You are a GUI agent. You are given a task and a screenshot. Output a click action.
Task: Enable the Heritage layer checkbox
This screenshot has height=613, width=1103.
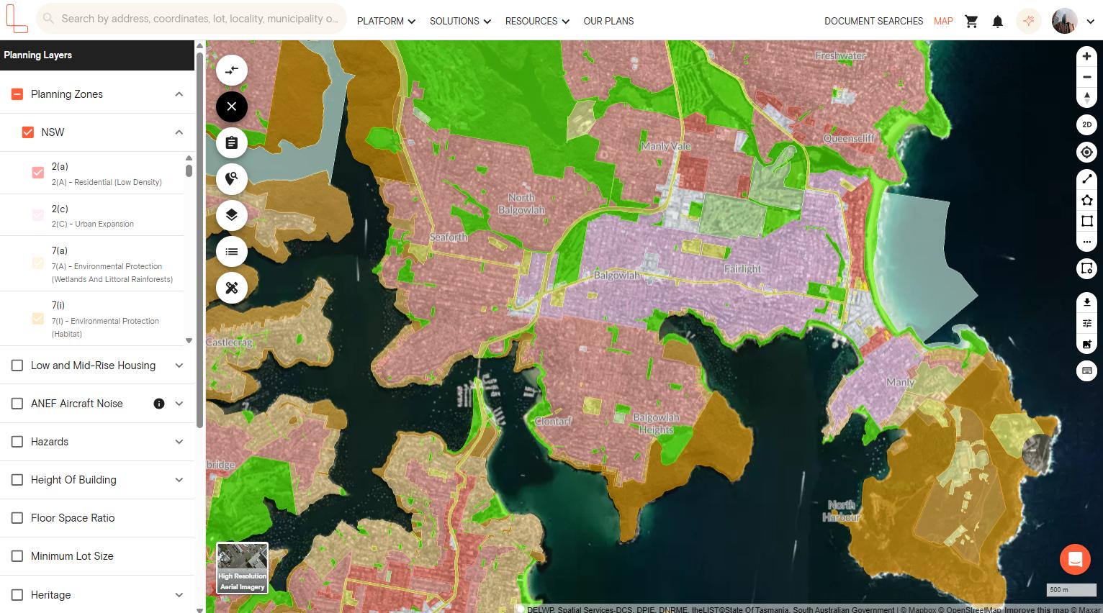(17, 595)
